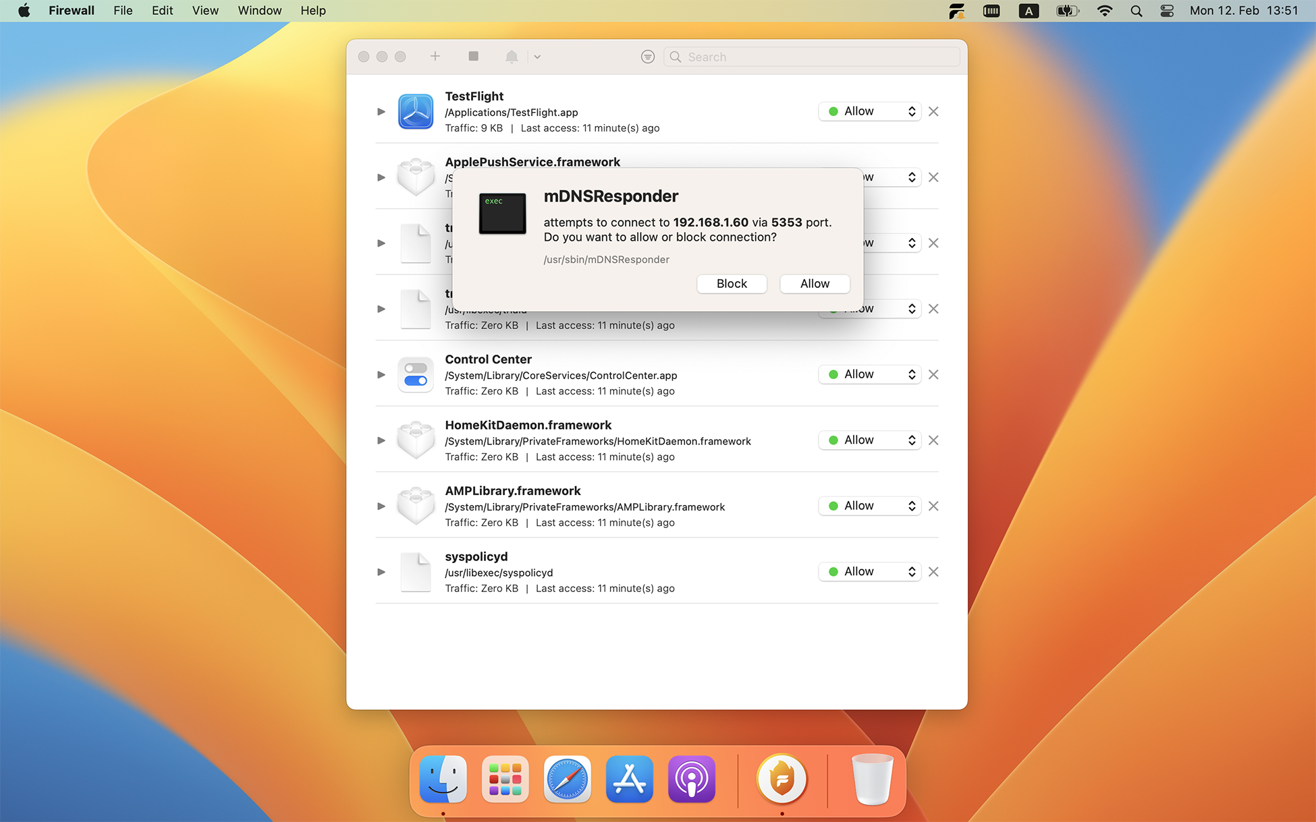
Task: Open the Allow dropdown for Control Center
Action: click(x=869, y=374)
